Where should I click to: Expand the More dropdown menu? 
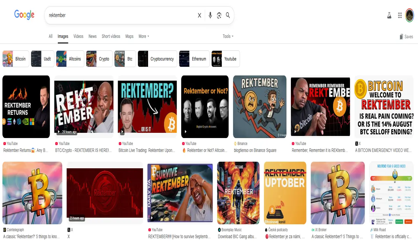coord(144,36)
